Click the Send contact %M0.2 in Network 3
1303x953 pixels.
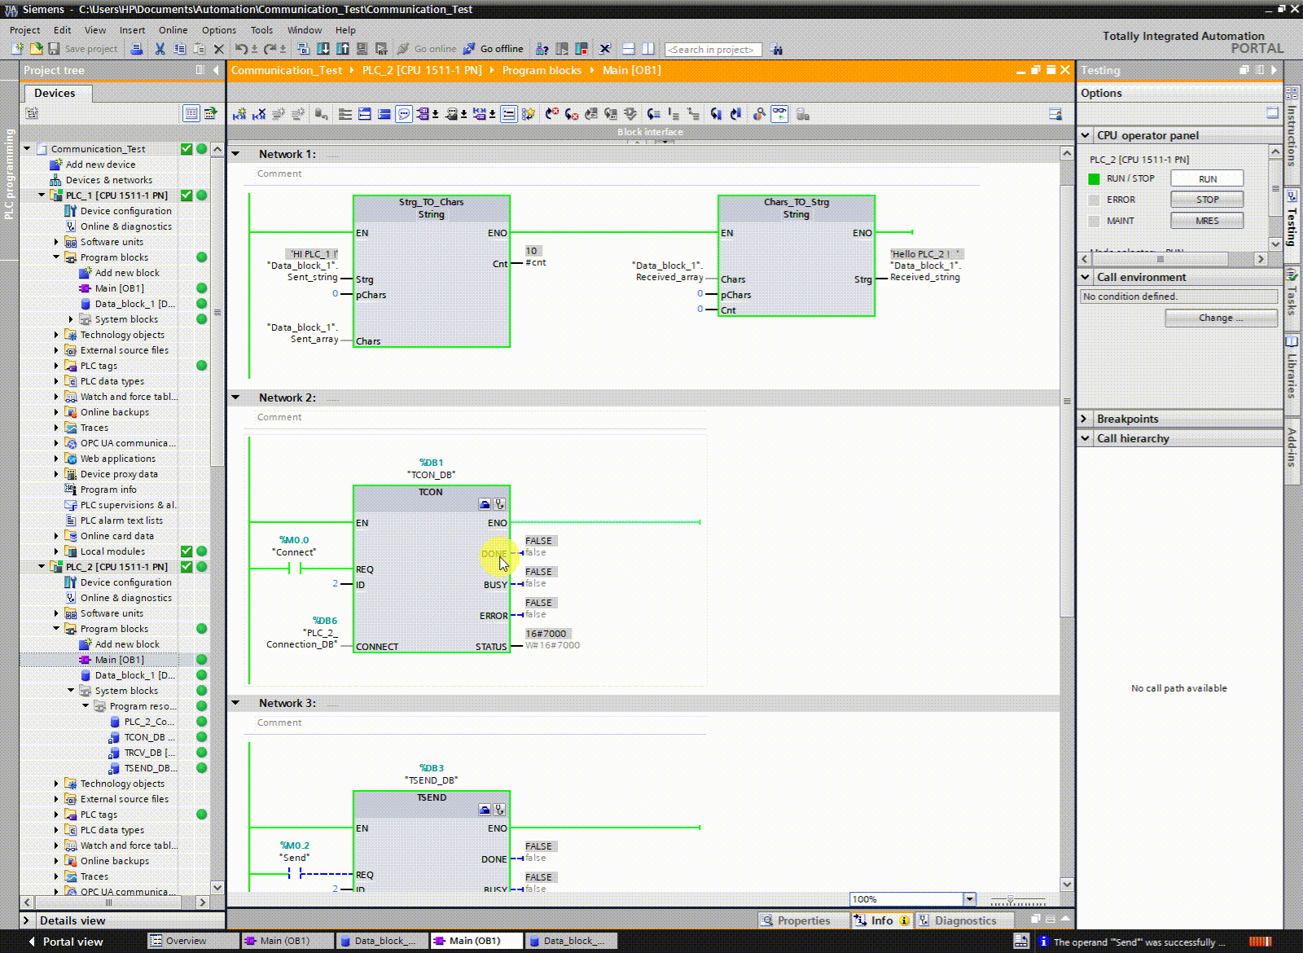tap(295, 873)
